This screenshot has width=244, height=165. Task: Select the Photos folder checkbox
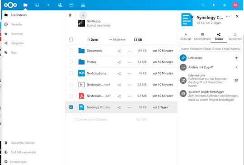pos(71,62)
